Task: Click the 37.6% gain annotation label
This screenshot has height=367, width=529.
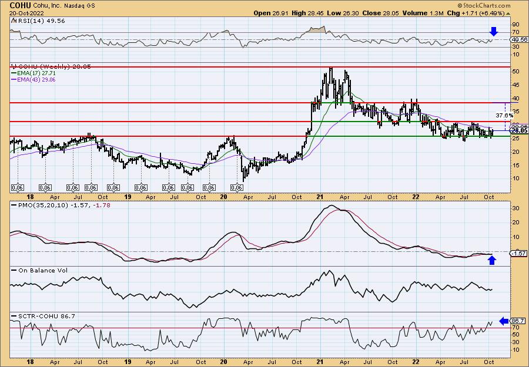Action: 504,115
